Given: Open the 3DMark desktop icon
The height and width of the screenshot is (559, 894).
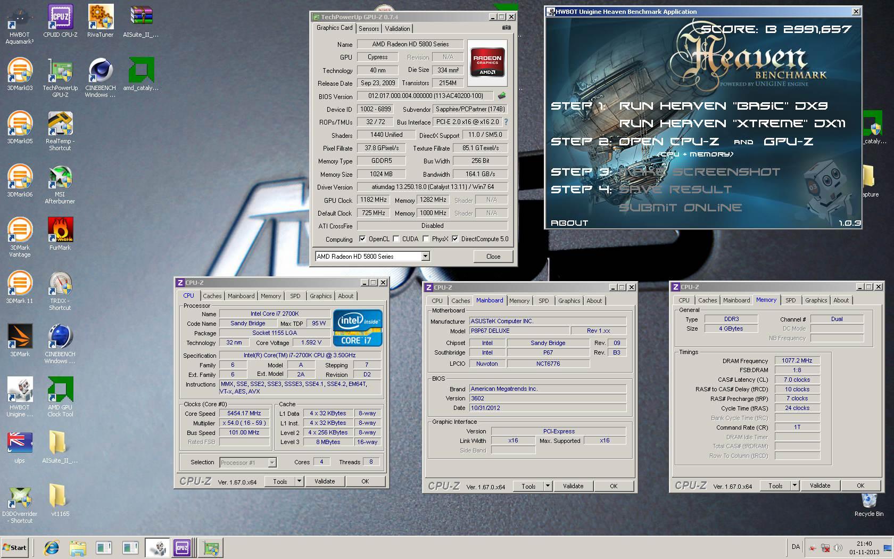Looking at the screenshot, I should coord(20,341).
